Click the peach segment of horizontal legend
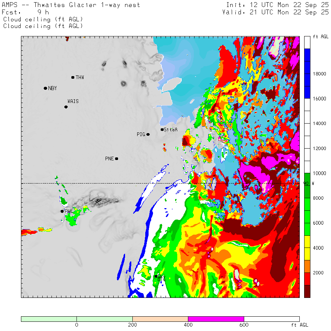Screen dimensions: 331x331 160,319
